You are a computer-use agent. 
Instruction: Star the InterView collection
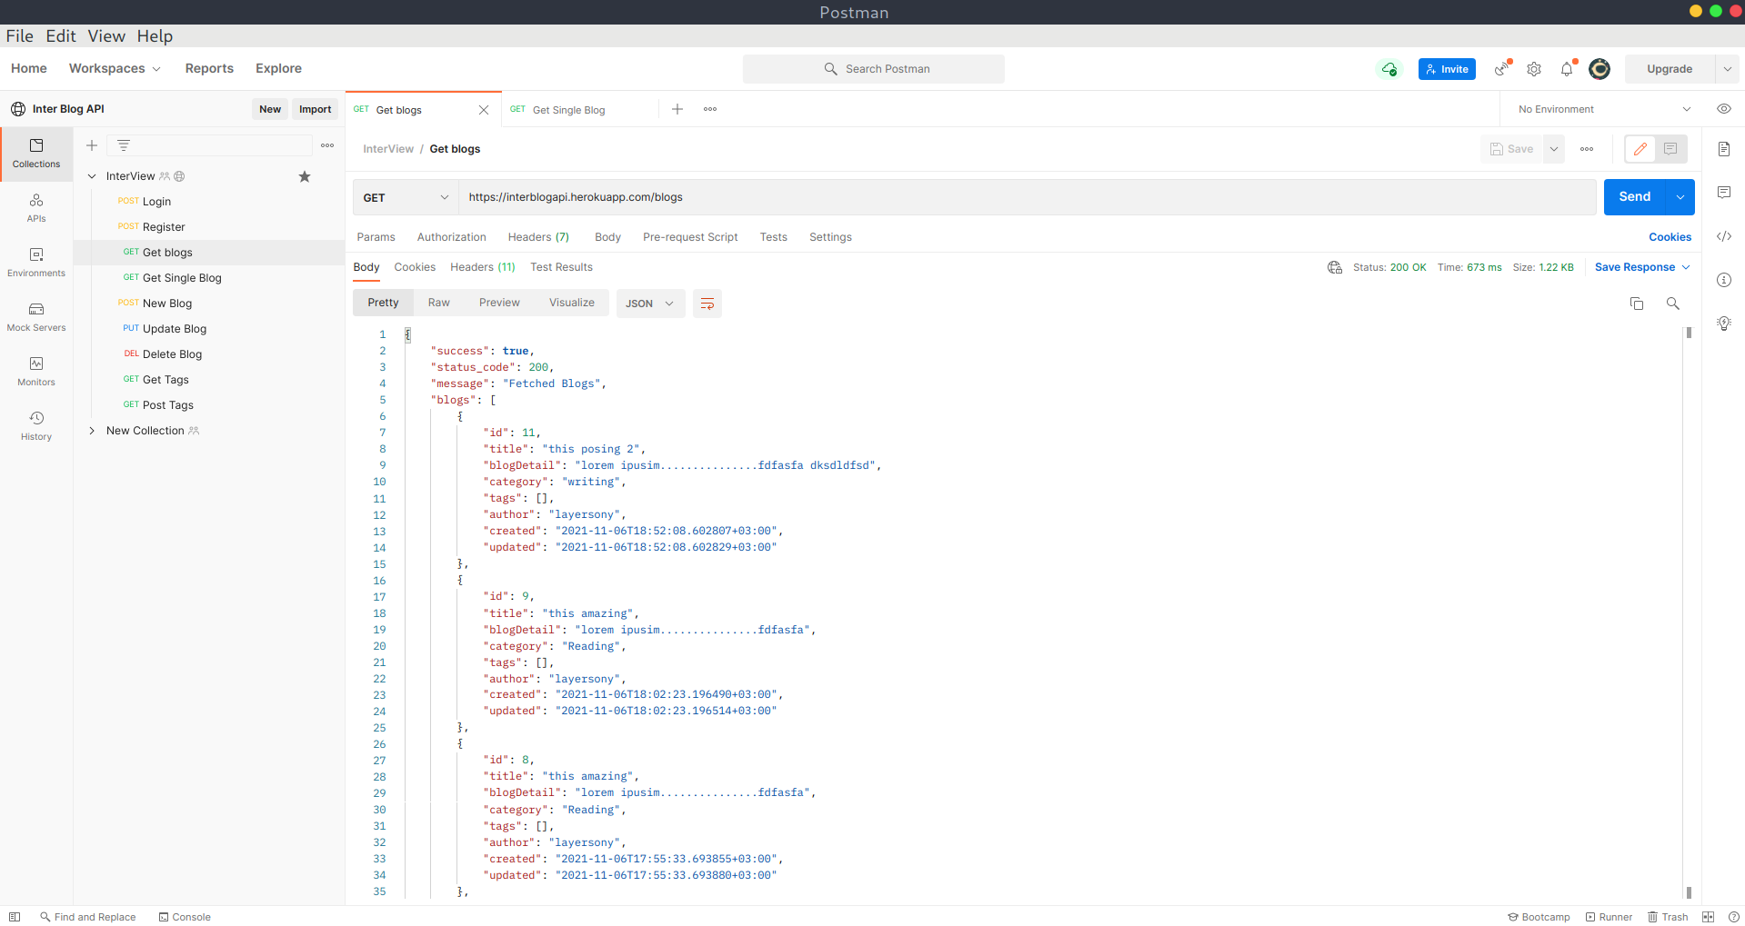point(305,176)
